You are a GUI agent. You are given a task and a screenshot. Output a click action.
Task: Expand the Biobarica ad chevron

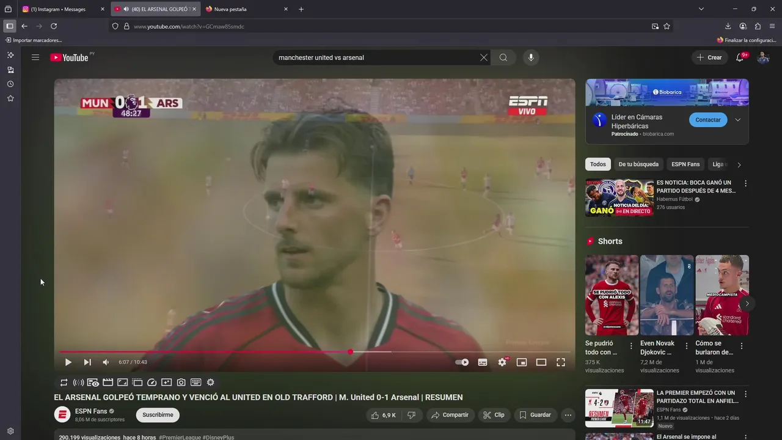tap(737, 120)
